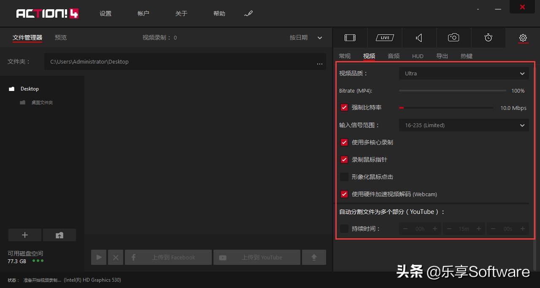Increase the hours value with plus

(435, 229)
